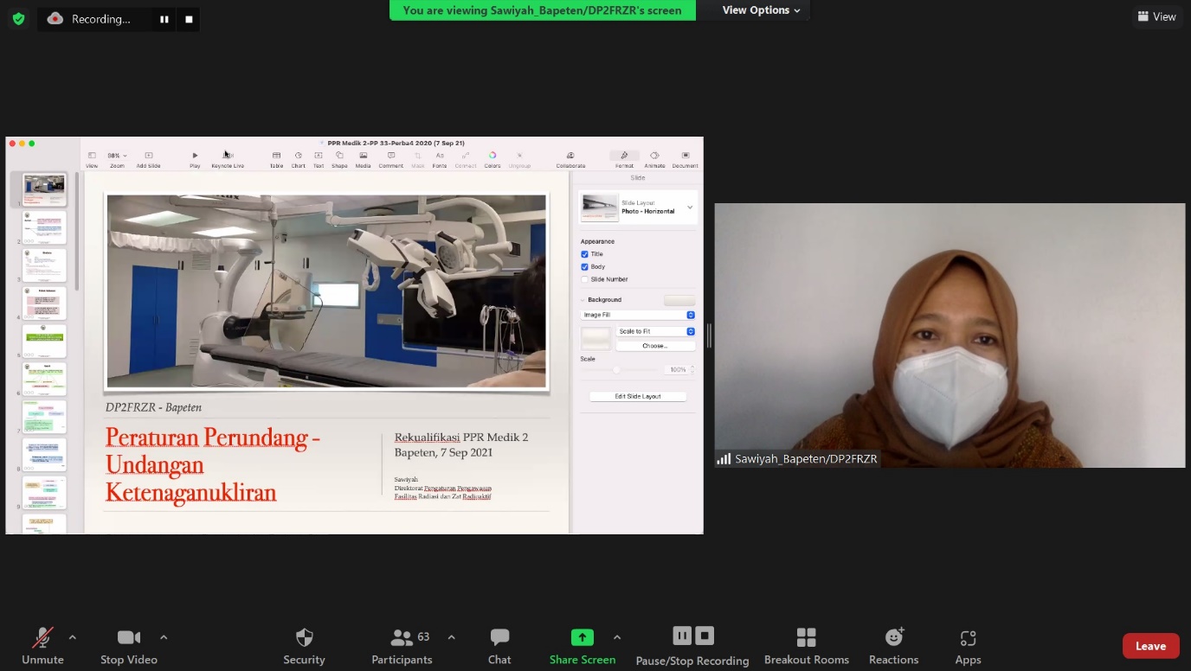Click the Choose... image button
Image resolution: width=1191 pixels, height=671 pixels.
(x=655, y=346)
